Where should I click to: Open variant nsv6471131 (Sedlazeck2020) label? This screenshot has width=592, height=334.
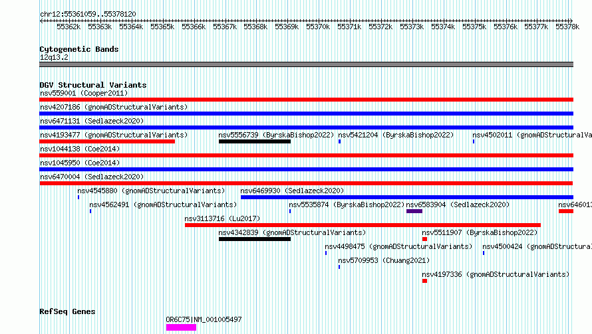click(x=92, y=121)
